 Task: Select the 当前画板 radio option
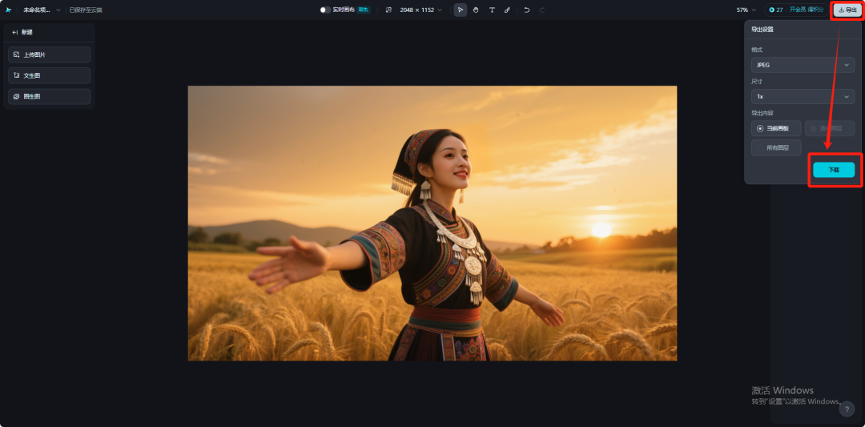click(776, 128)
